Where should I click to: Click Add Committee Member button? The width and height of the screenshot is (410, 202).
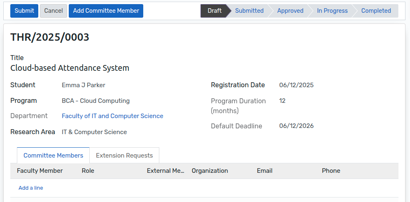pos(106,11)
